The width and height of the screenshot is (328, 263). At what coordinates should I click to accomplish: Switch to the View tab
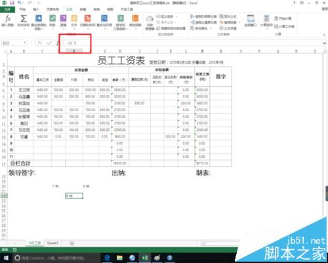pyautogui.click(x=110, y=9)
